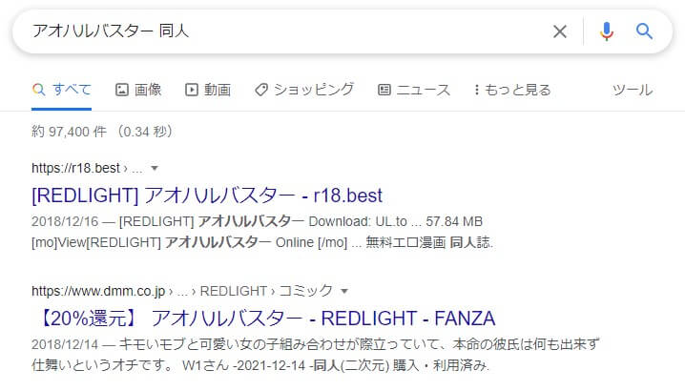
Task: Submit search with magnifying glass icon
Action: [644, 31]
